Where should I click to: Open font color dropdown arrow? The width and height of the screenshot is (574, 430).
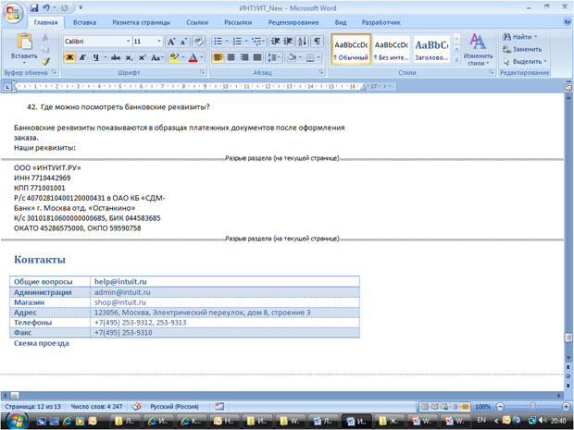[201, 57]
